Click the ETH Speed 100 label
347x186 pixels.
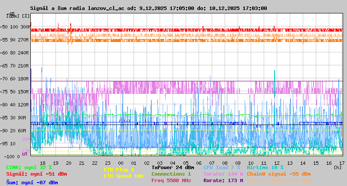(x=123, y=176)
